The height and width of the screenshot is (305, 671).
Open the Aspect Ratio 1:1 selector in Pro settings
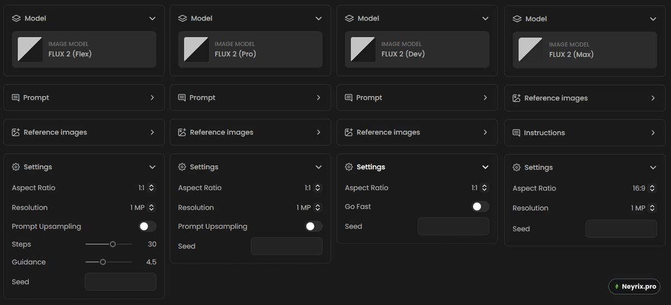coord(313,188)
